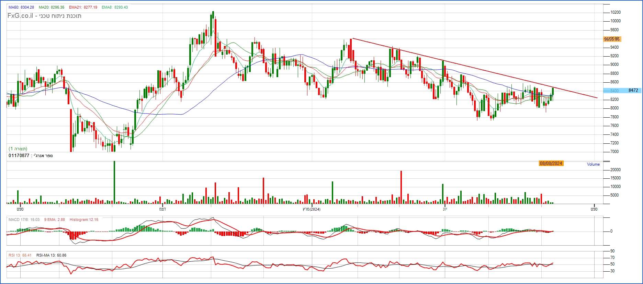
Task: Click the Volume panel label
Action: tap(593, 164)
